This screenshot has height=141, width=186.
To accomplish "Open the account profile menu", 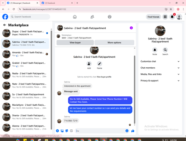I will coord(179,17).
